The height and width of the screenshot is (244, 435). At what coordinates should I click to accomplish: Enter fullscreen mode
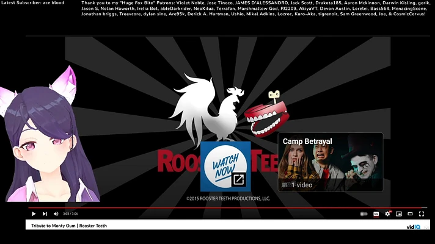pyautogui.click(x=422, y=213)
